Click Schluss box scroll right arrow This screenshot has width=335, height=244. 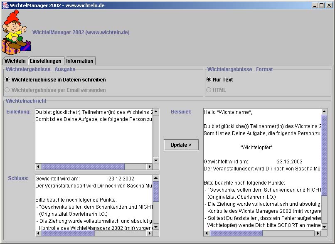coord(149,233)
